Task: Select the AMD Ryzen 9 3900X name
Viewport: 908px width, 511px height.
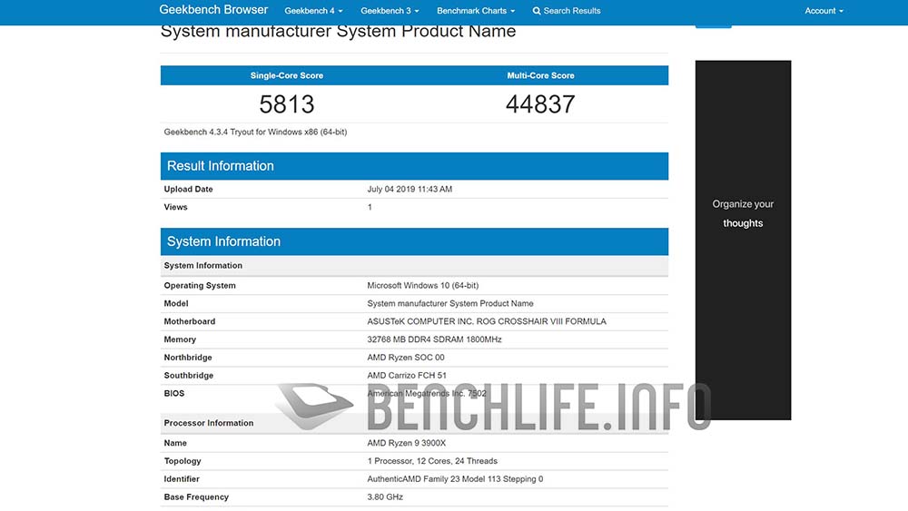Action: (407, 443)
